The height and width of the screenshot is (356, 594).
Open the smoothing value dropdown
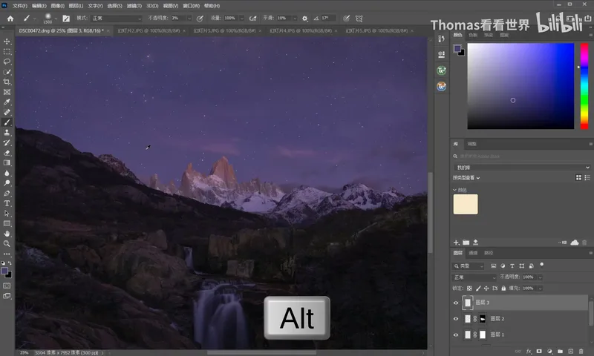tap(295, 18)
